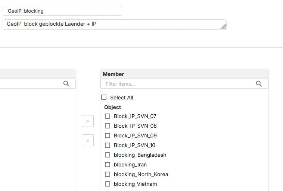Toggle the blocking_Iran checkbox
Image resolution: width=283 pixels, height=191 pixels.
coord(108,165)
